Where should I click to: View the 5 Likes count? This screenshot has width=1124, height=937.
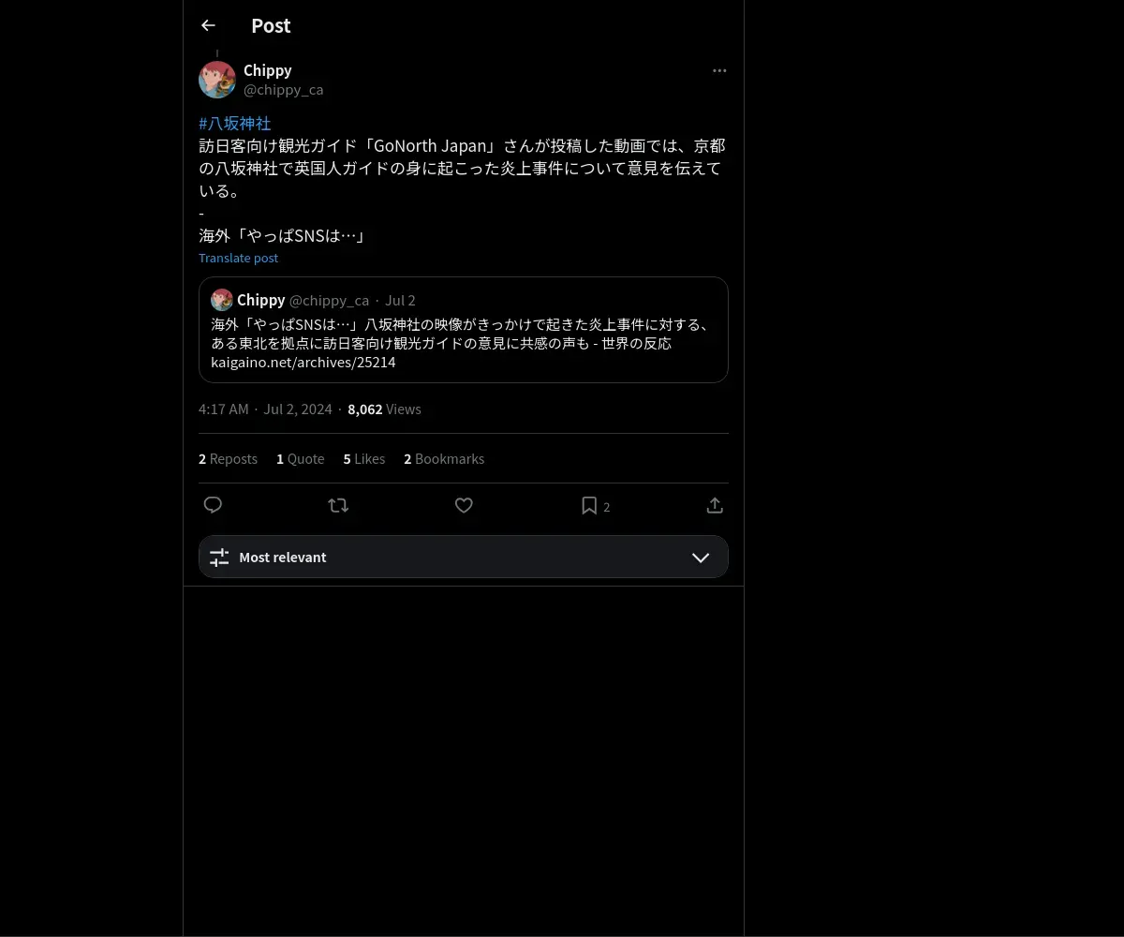click(x=364, y=458)
